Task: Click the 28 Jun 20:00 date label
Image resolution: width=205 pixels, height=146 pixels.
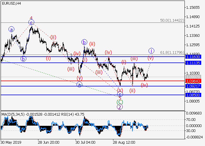Action: click(x=48, y=142)
